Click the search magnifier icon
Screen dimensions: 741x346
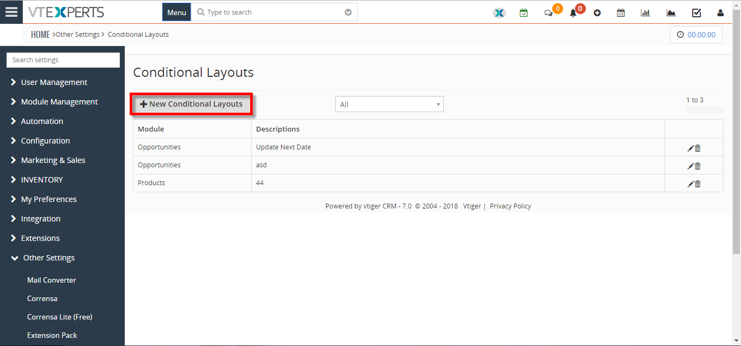coord(201,12)
